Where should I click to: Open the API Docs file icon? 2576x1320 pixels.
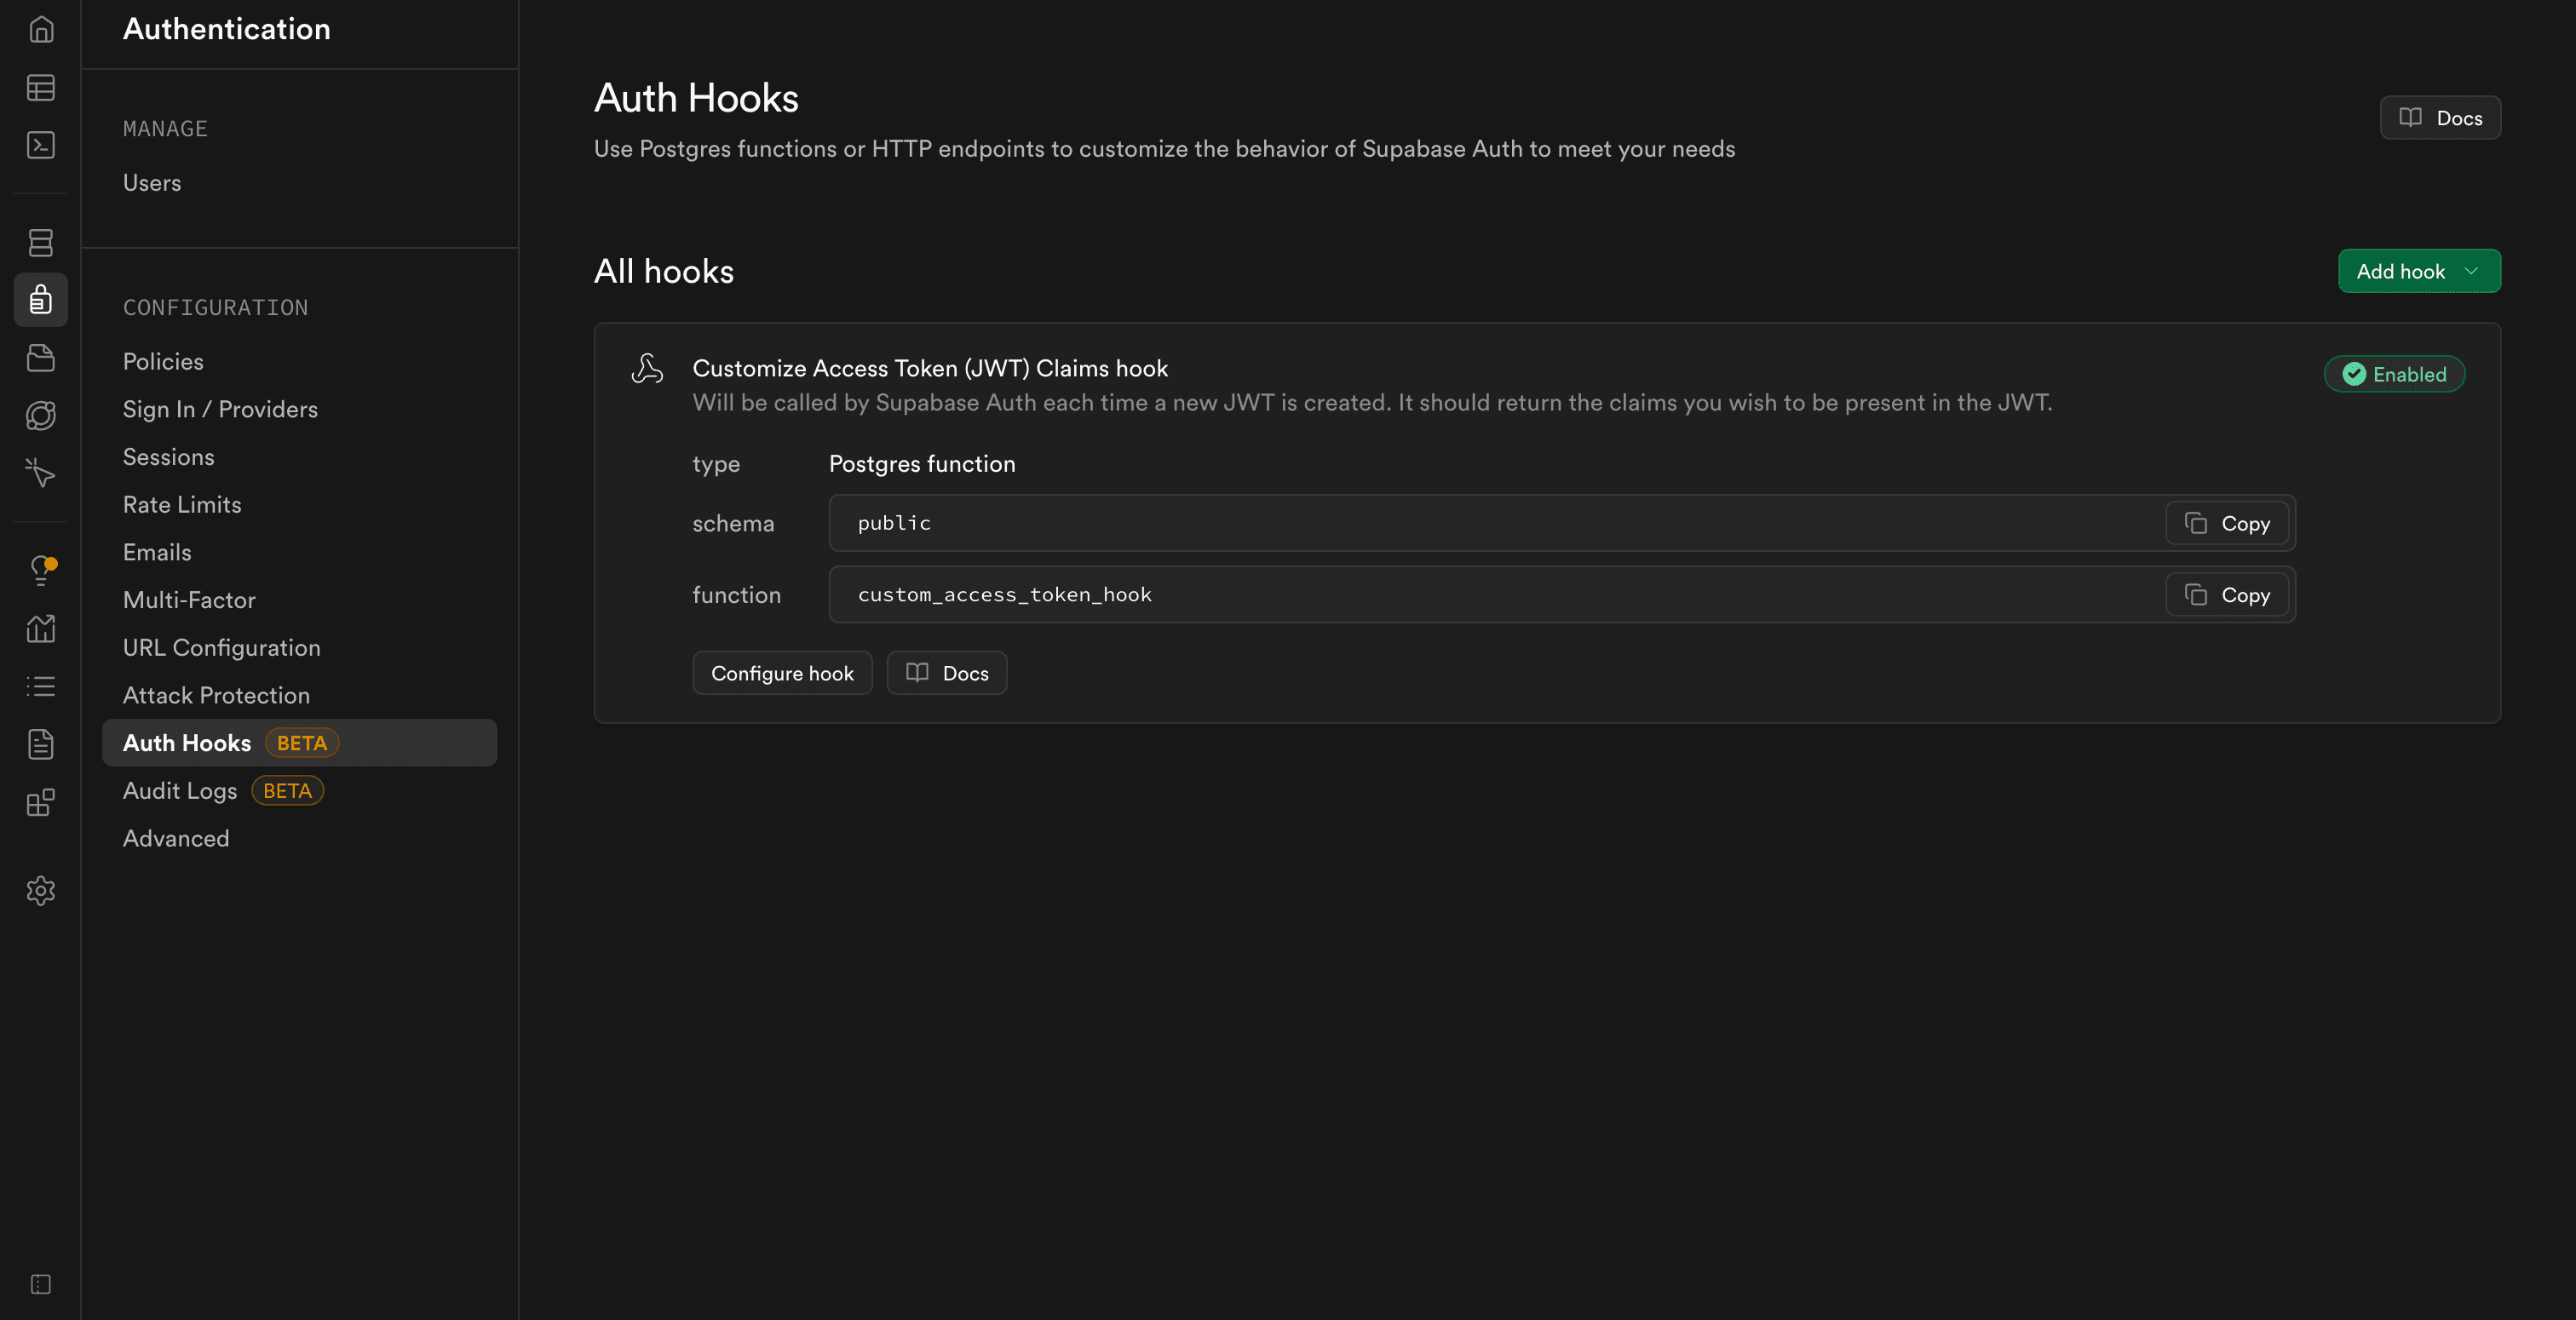[x=41, y=743]
